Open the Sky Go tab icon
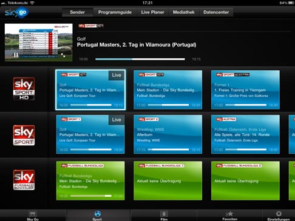The height and width of the screenshot is (221, 295). [33, 214]
